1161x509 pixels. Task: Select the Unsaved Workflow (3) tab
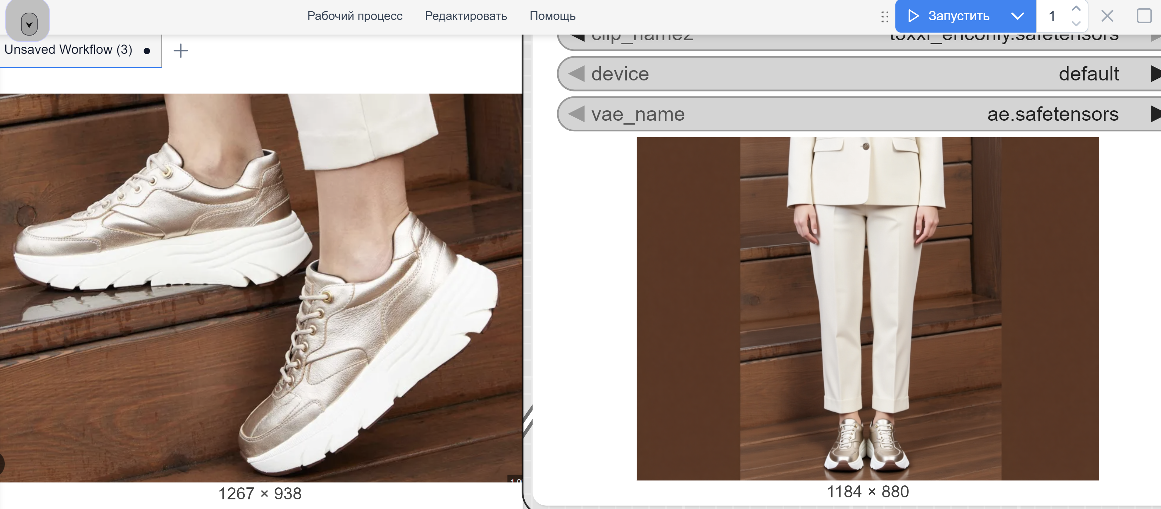click(x=69, y=50)
